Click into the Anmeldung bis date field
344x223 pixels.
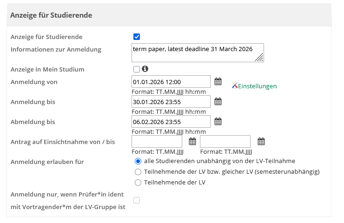pyautogui.click(x=171, y=102)
